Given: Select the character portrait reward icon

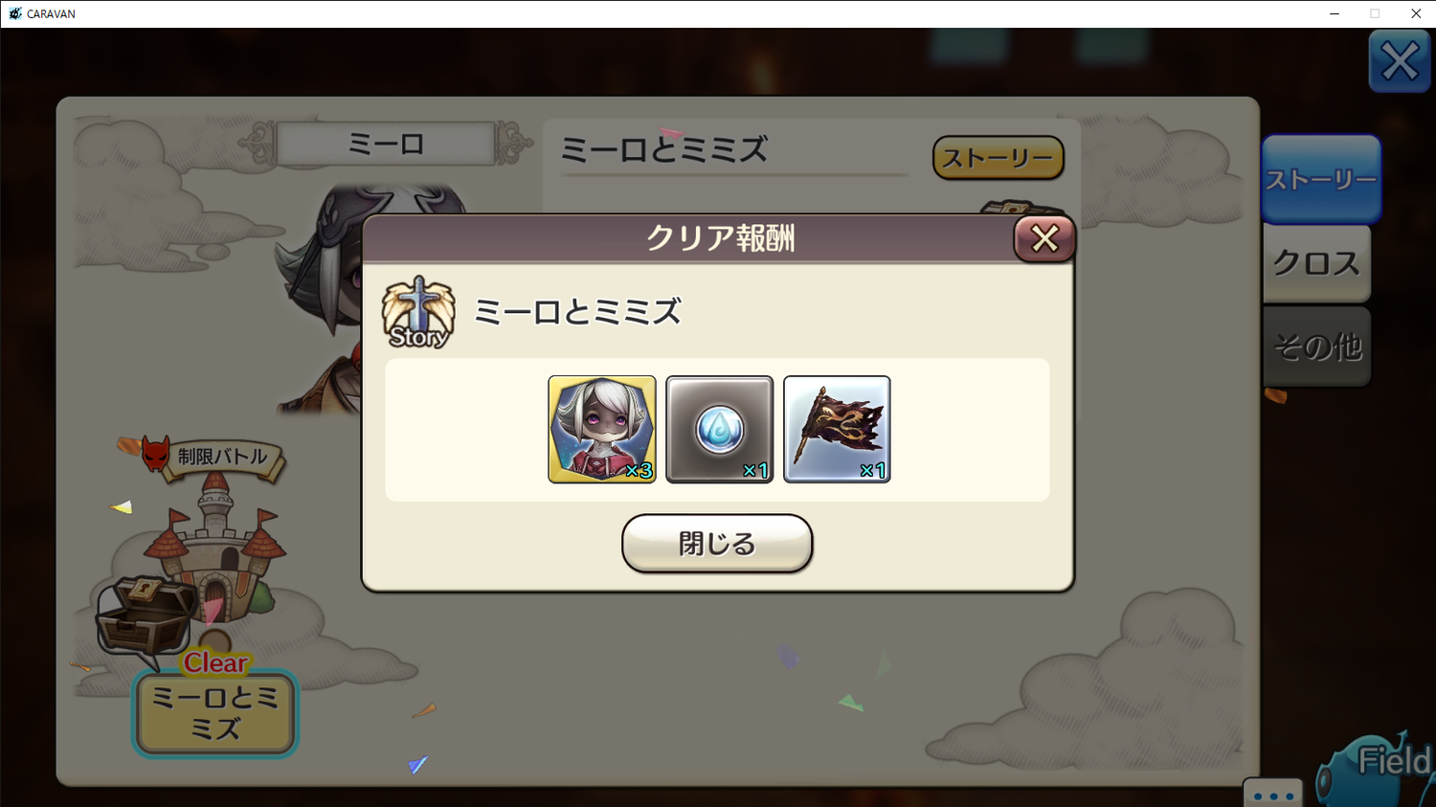Looking at the screenshot, I should click(602, 429).
